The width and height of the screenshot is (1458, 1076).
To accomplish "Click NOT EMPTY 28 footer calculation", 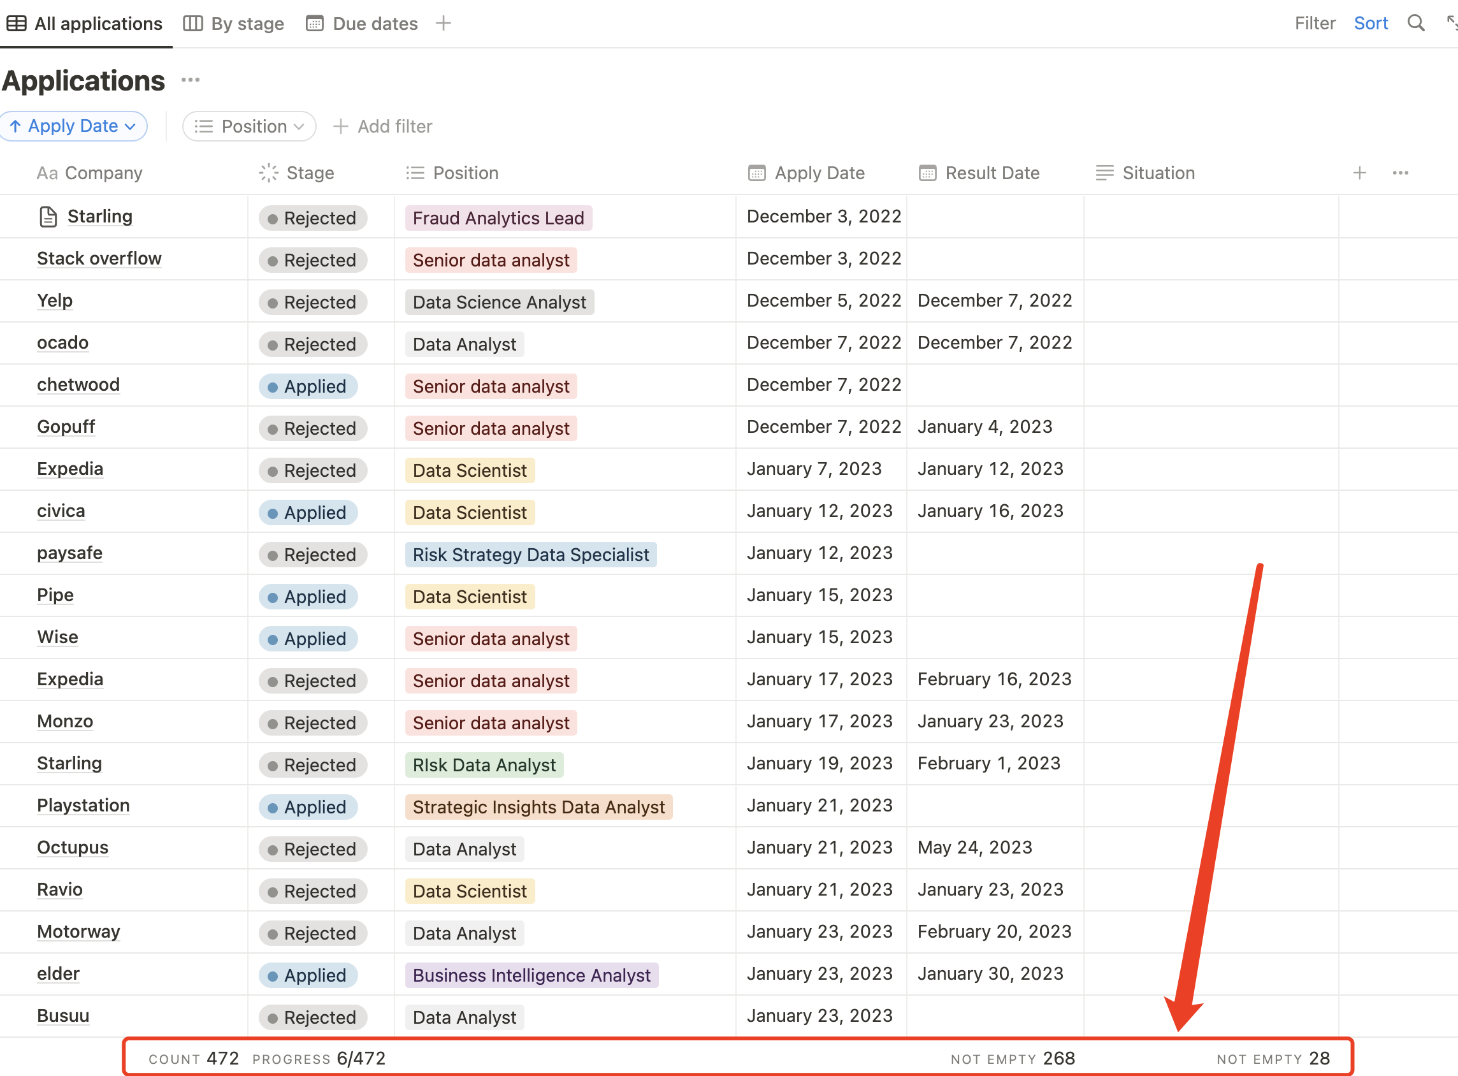I will point(1273,1058).
